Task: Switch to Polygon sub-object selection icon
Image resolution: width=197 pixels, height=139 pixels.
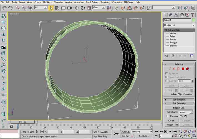Action: pyautogui.click(x=183, y=69)
